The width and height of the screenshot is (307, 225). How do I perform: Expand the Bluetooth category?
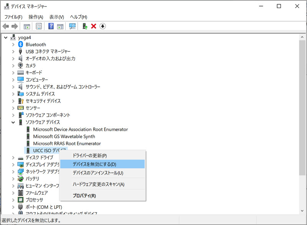(13, 45)
